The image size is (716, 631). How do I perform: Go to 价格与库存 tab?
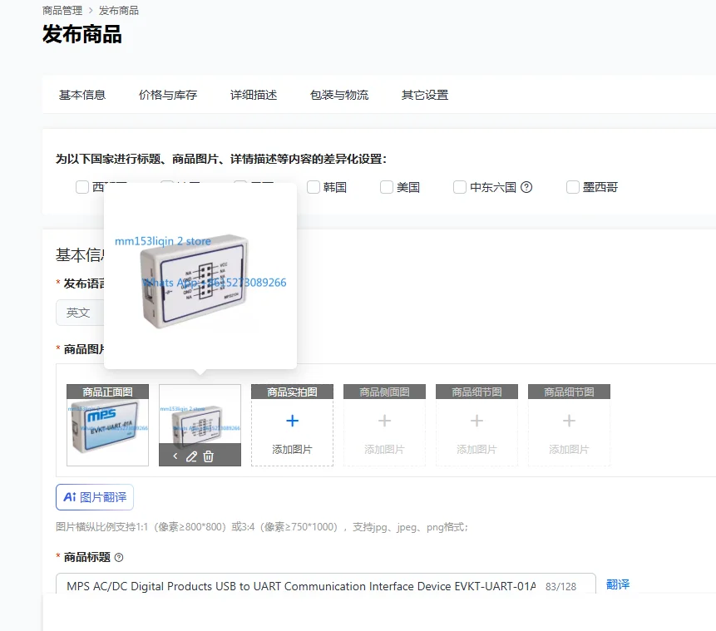168,95
